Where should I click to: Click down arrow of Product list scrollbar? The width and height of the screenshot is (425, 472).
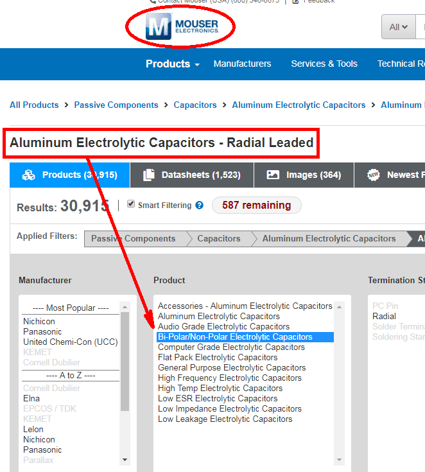pyautogui.click(x=339, y=460)
